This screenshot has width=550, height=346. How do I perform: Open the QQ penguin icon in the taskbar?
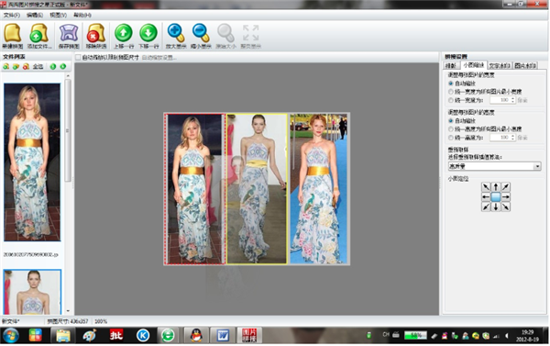point(196,336)
